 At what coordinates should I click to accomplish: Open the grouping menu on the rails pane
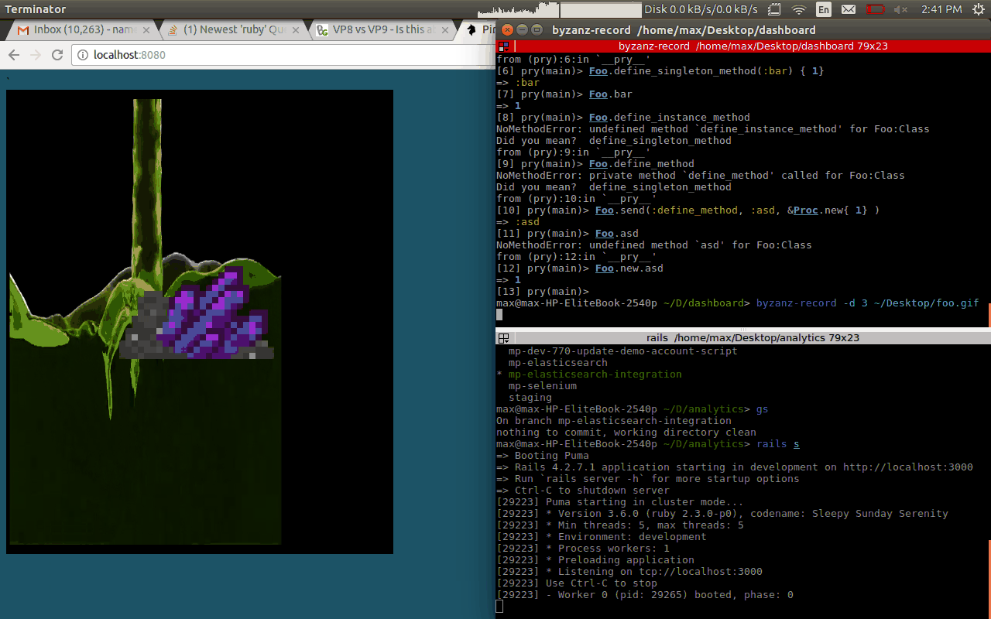[x=503, y=337]
